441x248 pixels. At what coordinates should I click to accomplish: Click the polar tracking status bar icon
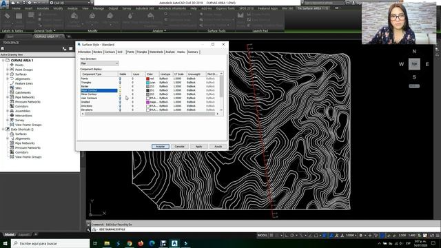[x=292, y=236]
